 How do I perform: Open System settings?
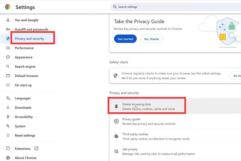click(x=20, y=126)
